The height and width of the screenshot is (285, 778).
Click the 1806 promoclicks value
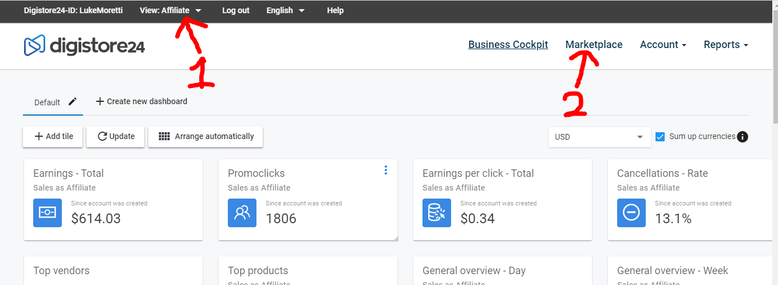pos(281,218)
